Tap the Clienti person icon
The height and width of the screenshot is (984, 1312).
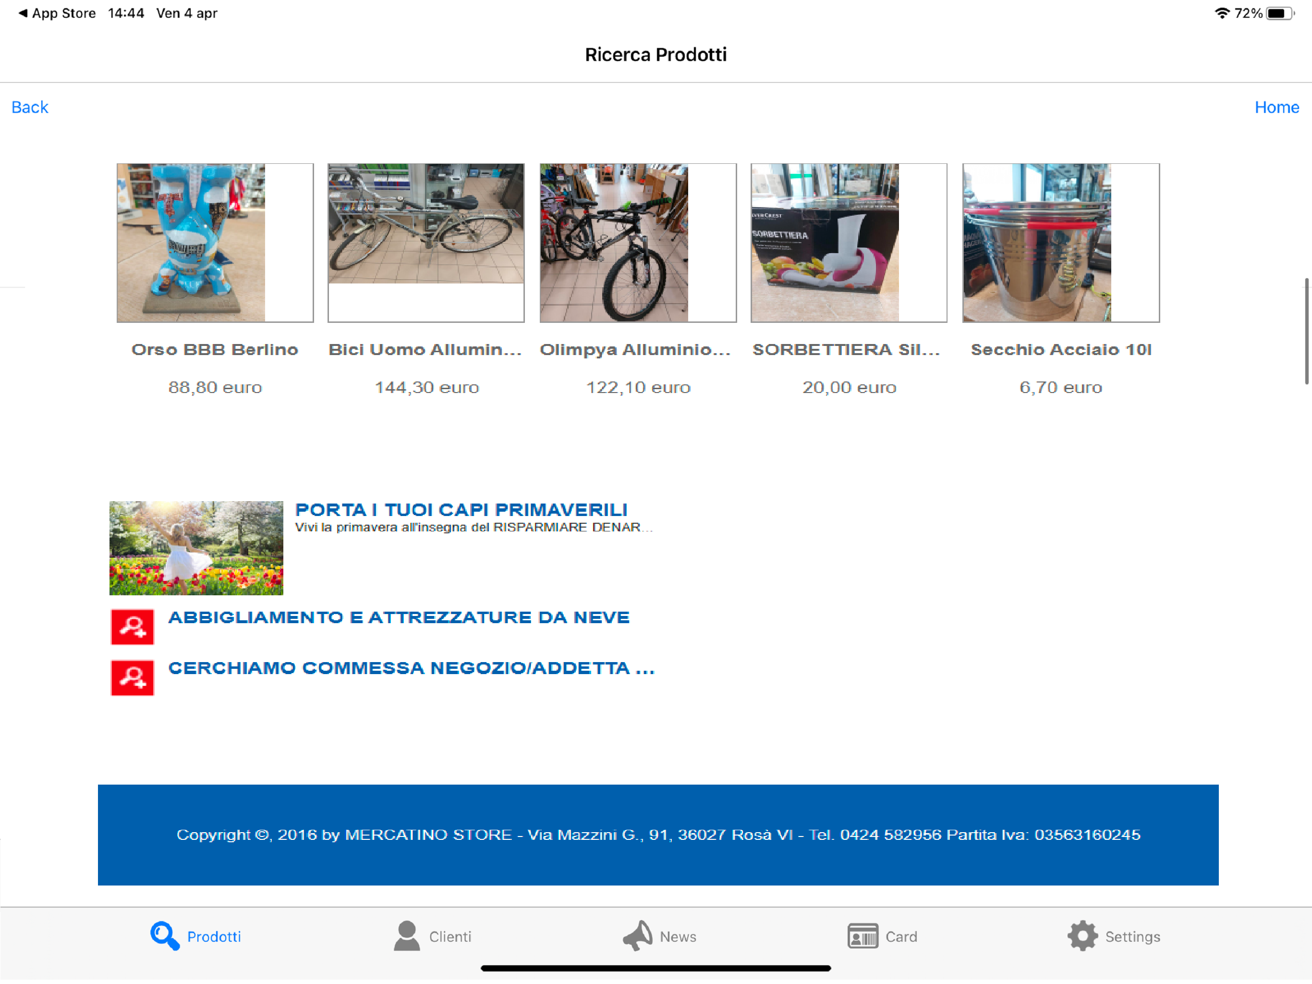407,936
